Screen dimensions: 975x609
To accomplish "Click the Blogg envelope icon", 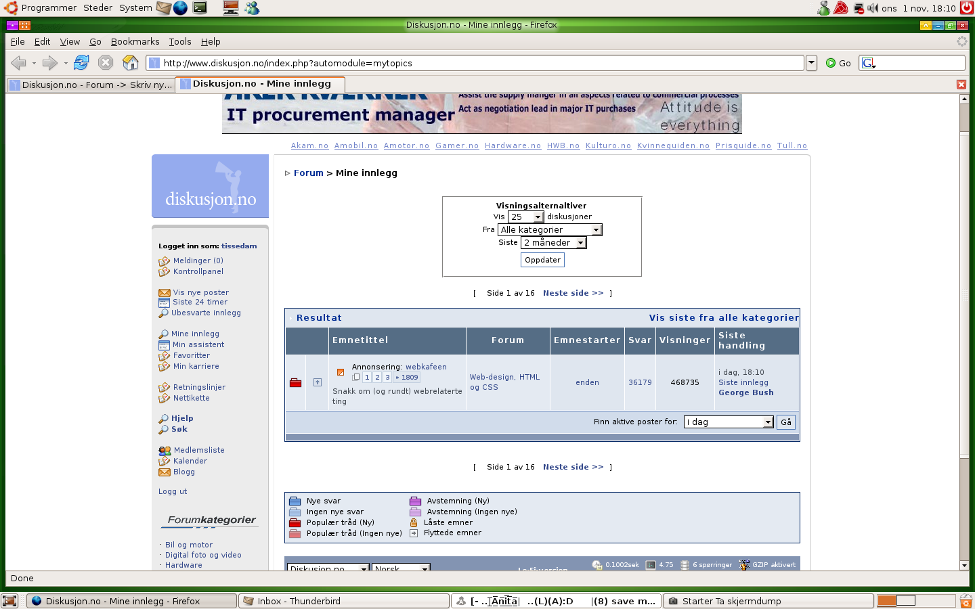I will [x=164, y=472].
